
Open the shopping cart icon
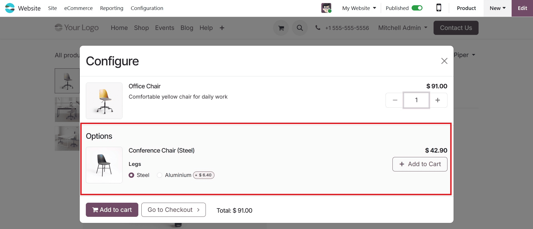tap(281, 28)
